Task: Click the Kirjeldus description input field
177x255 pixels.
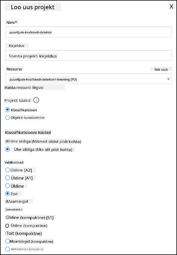Action: [88, 55]
